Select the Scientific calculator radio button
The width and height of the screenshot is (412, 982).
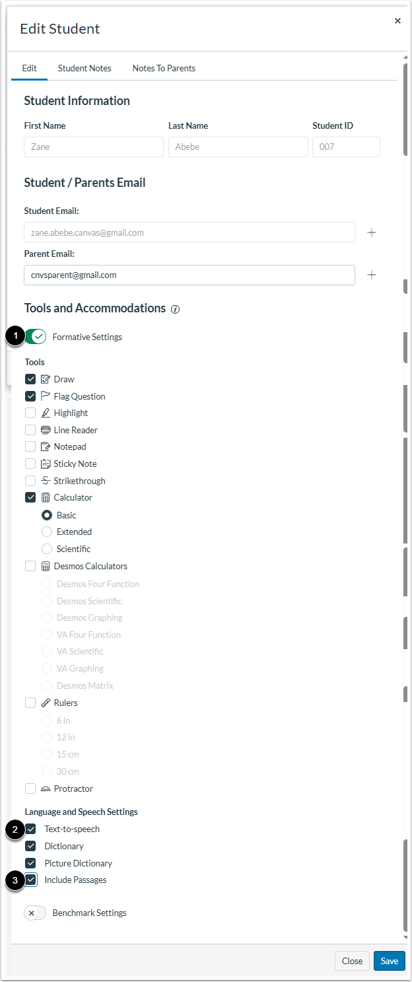tap(47, 548)
